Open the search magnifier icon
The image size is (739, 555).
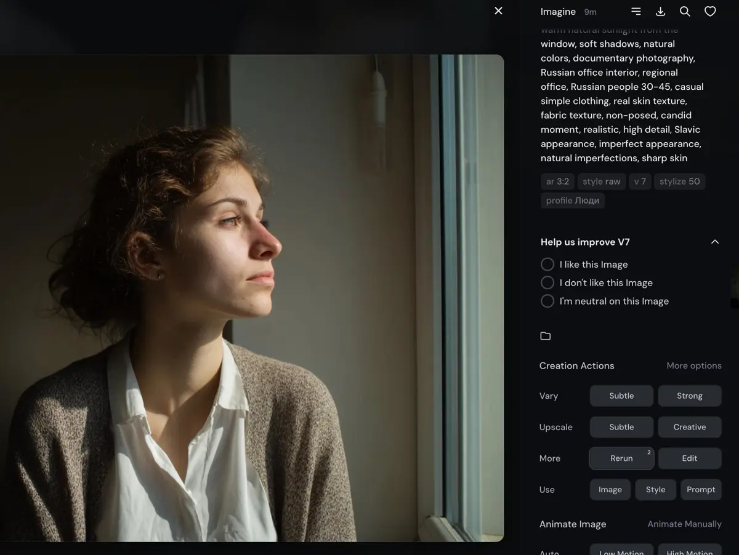pyautogui.click(x=685, y=12)
